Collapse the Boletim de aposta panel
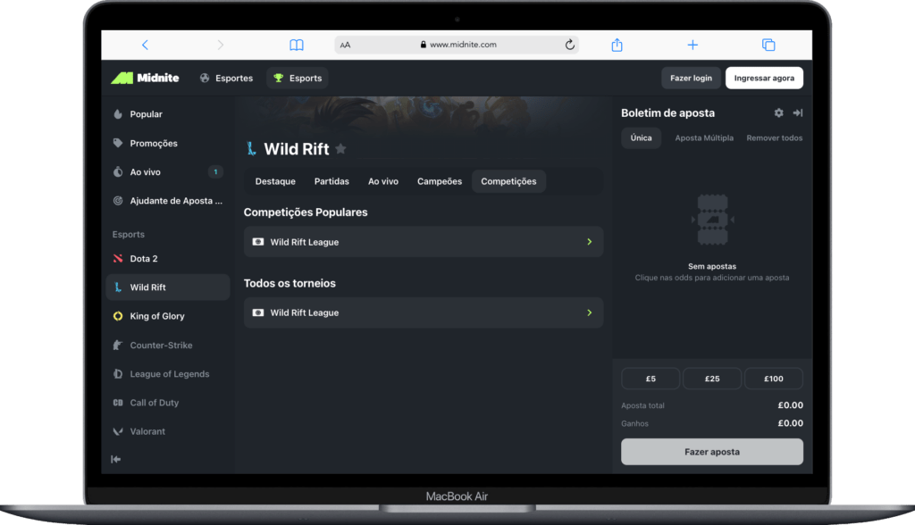 798,112
